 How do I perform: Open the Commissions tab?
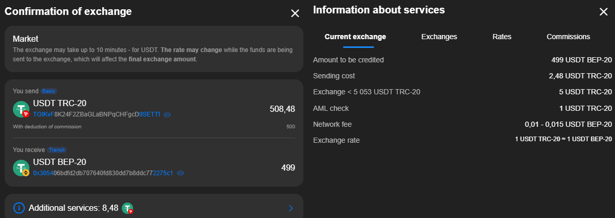point(569,37)
